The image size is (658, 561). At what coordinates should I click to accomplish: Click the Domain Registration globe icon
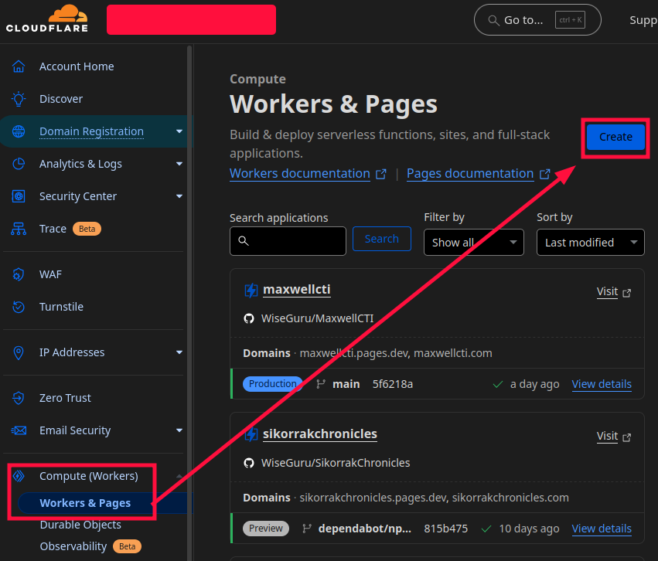tap(17, 131)
